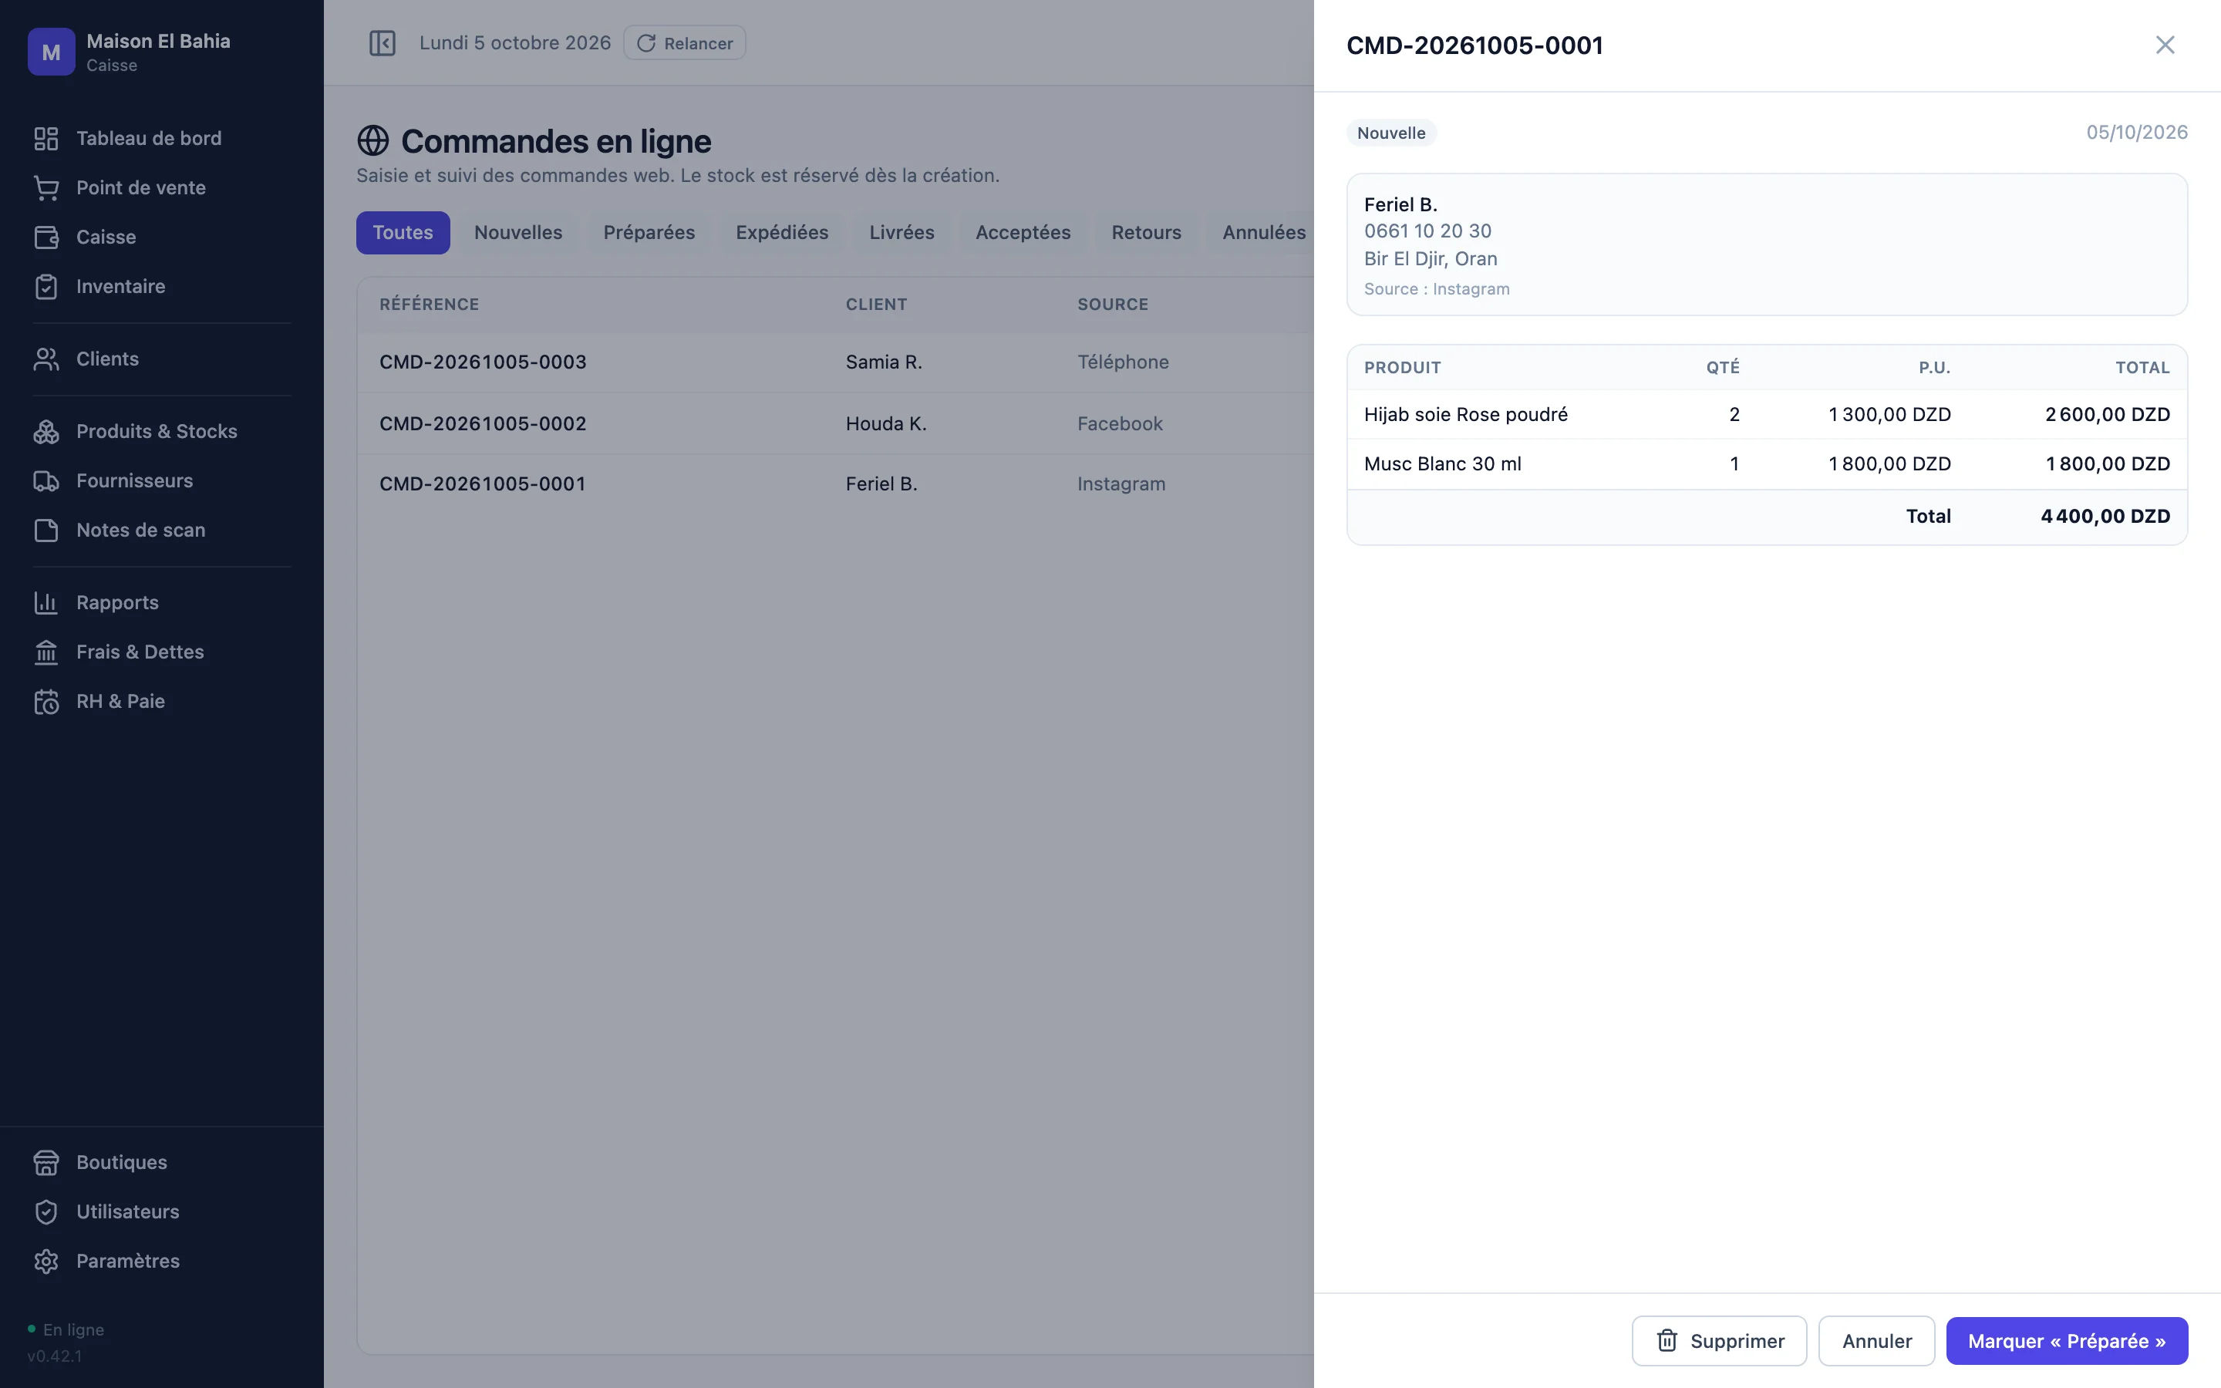Switch to the Retours tab
Viewport: 2221px width, 1388px height.
point(1146,232)
